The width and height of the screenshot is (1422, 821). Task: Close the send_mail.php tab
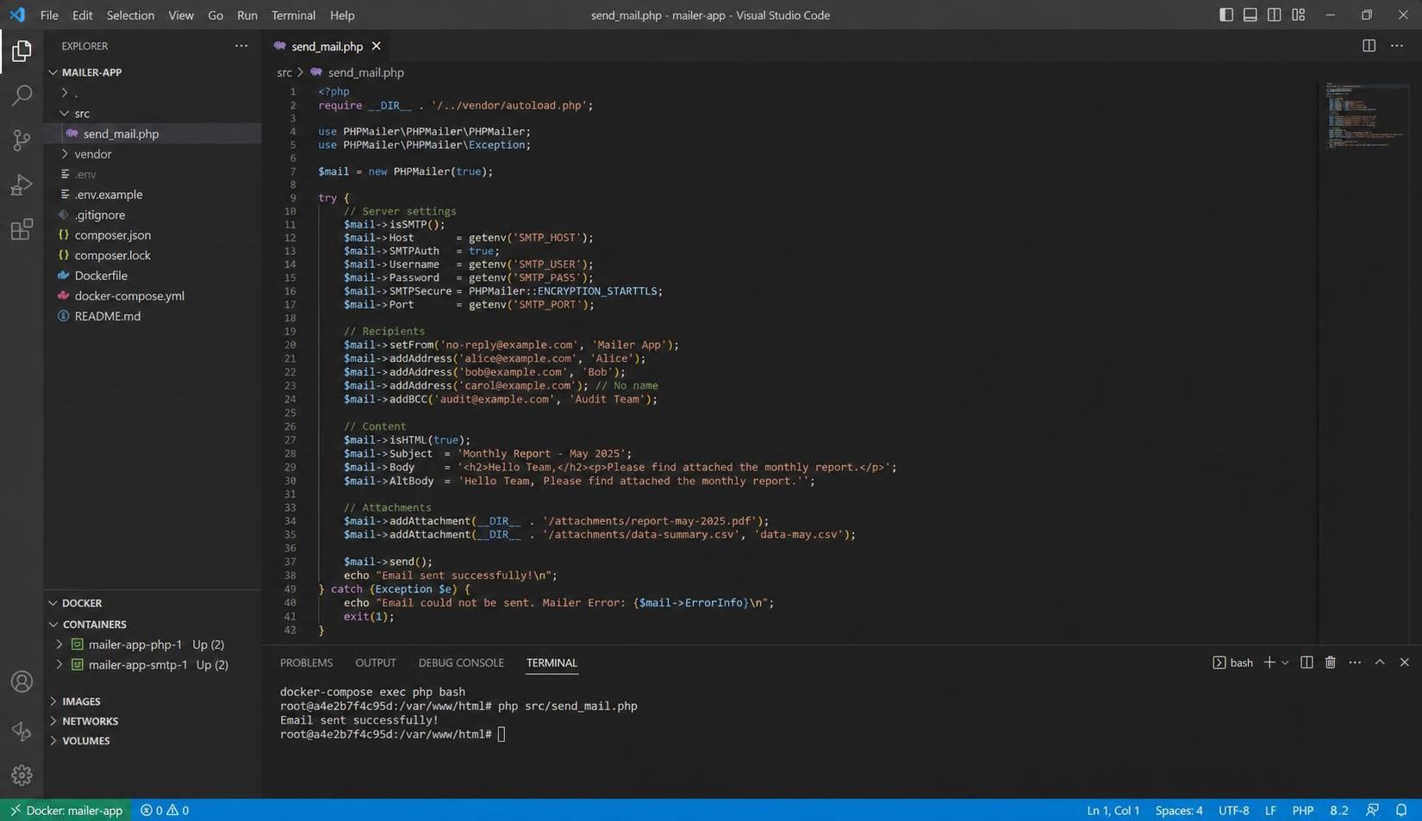click(376, 46)
